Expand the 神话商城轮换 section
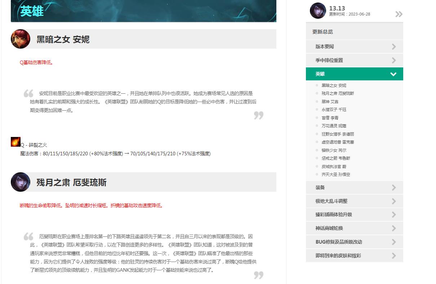 coord(355,228)
